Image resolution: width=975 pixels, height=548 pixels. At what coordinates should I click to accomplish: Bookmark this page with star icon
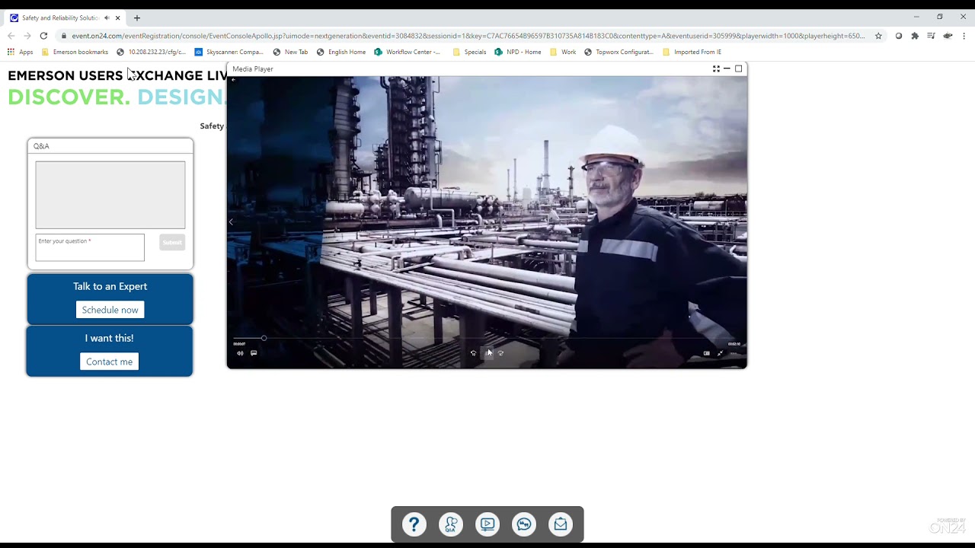coord(878,36)
